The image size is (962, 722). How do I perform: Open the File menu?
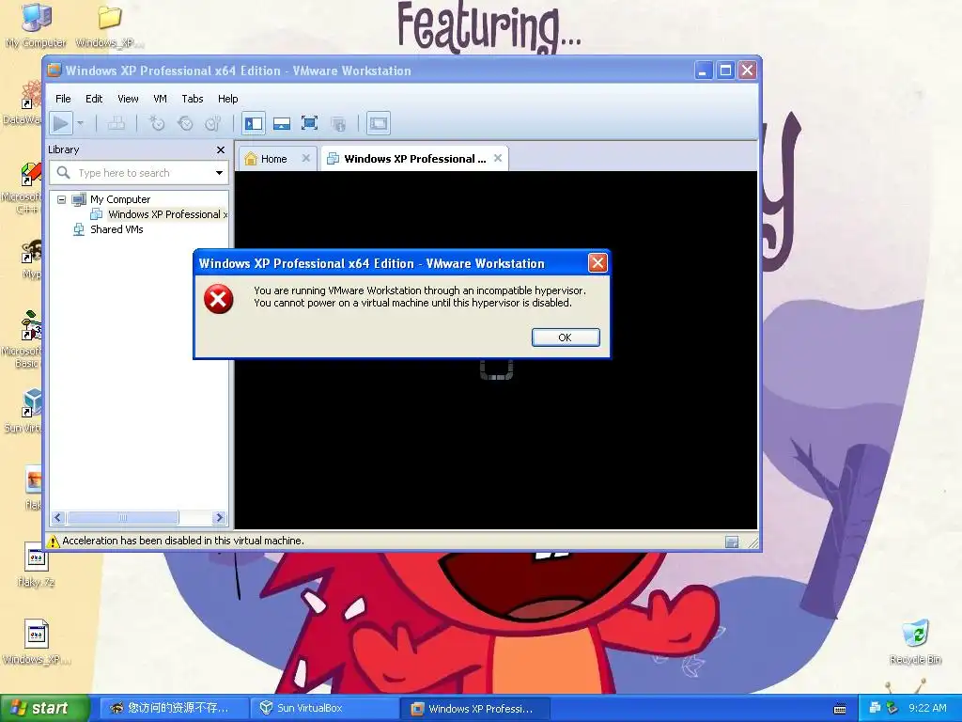(x=63, y=99)
